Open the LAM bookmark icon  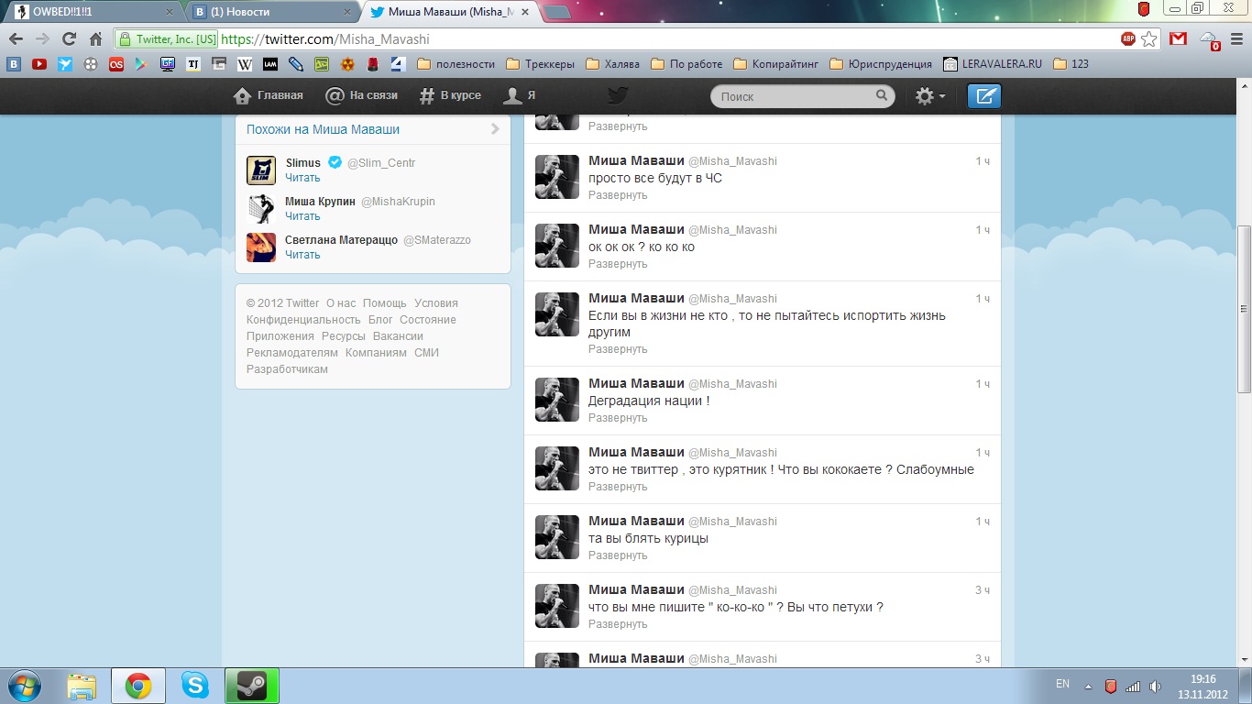coord(270,64)
